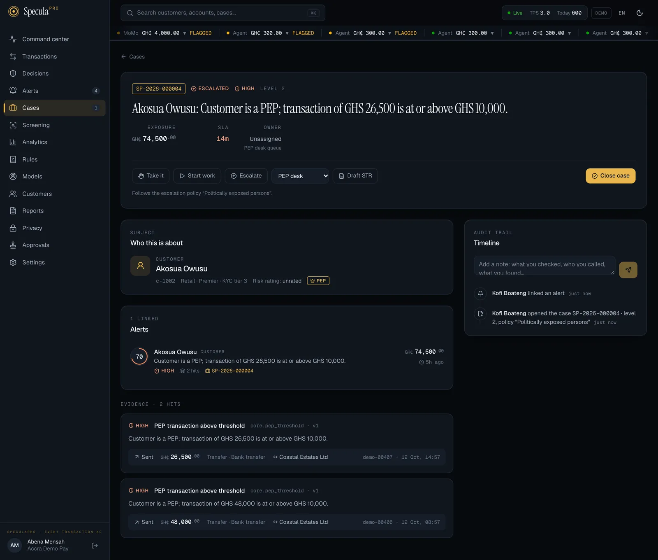
Task: Click the Models target icon
Action: (x=13, y=176)
